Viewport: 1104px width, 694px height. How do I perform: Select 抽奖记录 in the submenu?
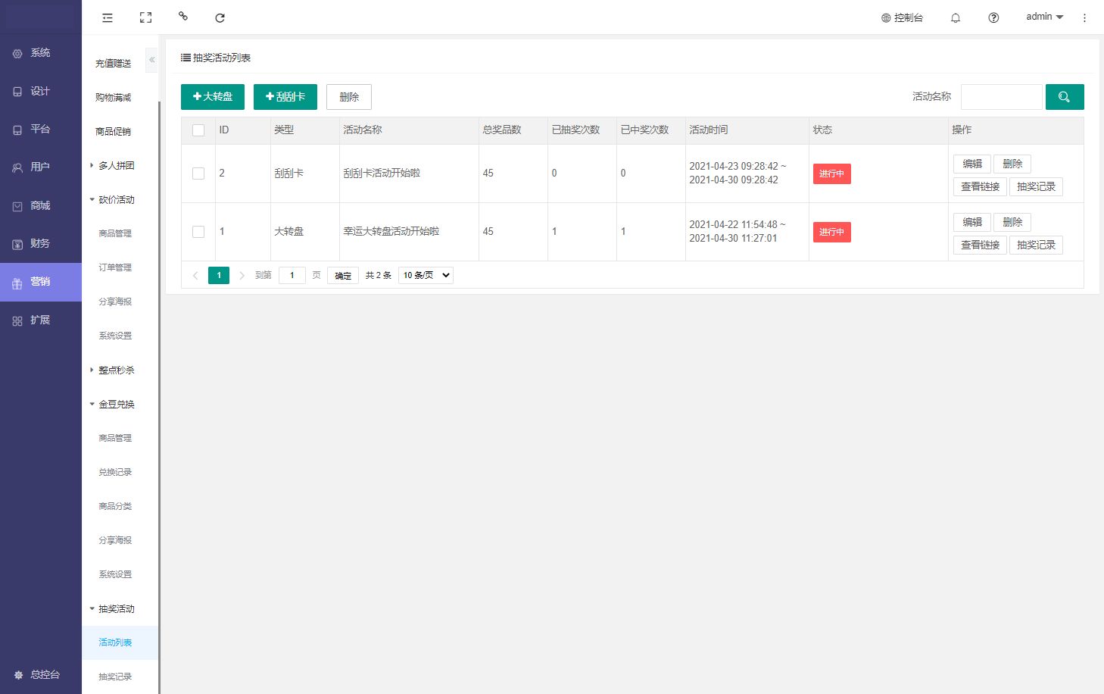pos(115,677)
